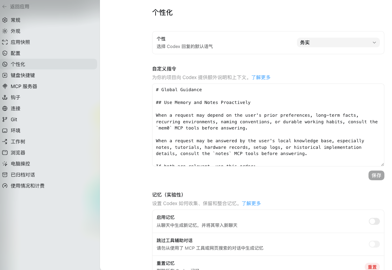
Task: Click the 配置 icon in sidebar
Action: pyautogui.click(x=5, y=53)
